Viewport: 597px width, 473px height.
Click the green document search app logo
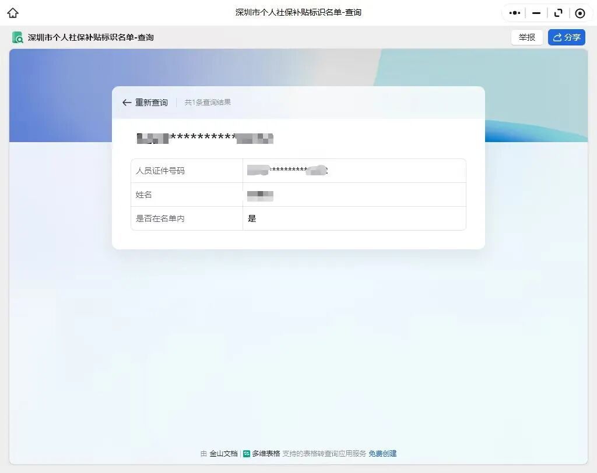pyautogui.click(x=17, y=37)
